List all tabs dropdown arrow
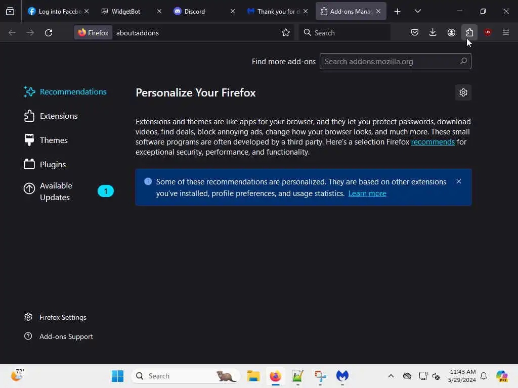The height and width of the screenshot is (388, 518). tap(417, 11)
